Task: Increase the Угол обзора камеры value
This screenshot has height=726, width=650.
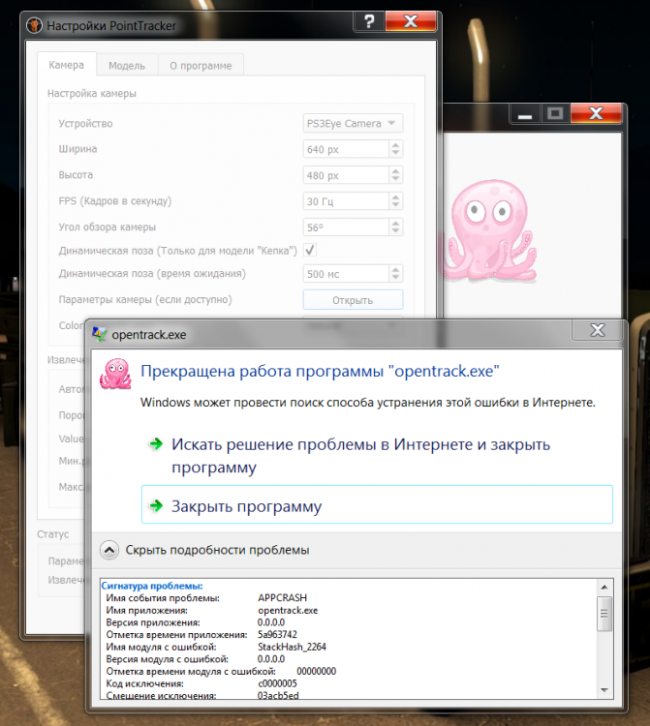Action: [x=395, y=223]
